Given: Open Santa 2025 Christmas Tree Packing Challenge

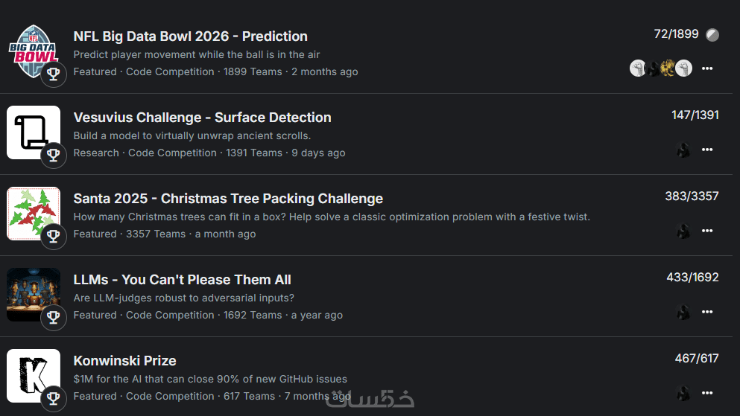Looking at the screenshot, I should pos(228,199).
